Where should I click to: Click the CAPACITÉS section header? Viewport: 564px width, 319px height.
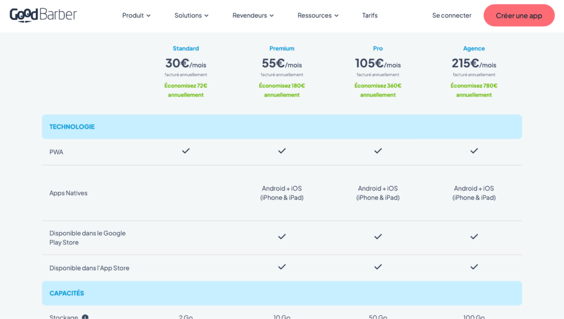click(67, 293)
